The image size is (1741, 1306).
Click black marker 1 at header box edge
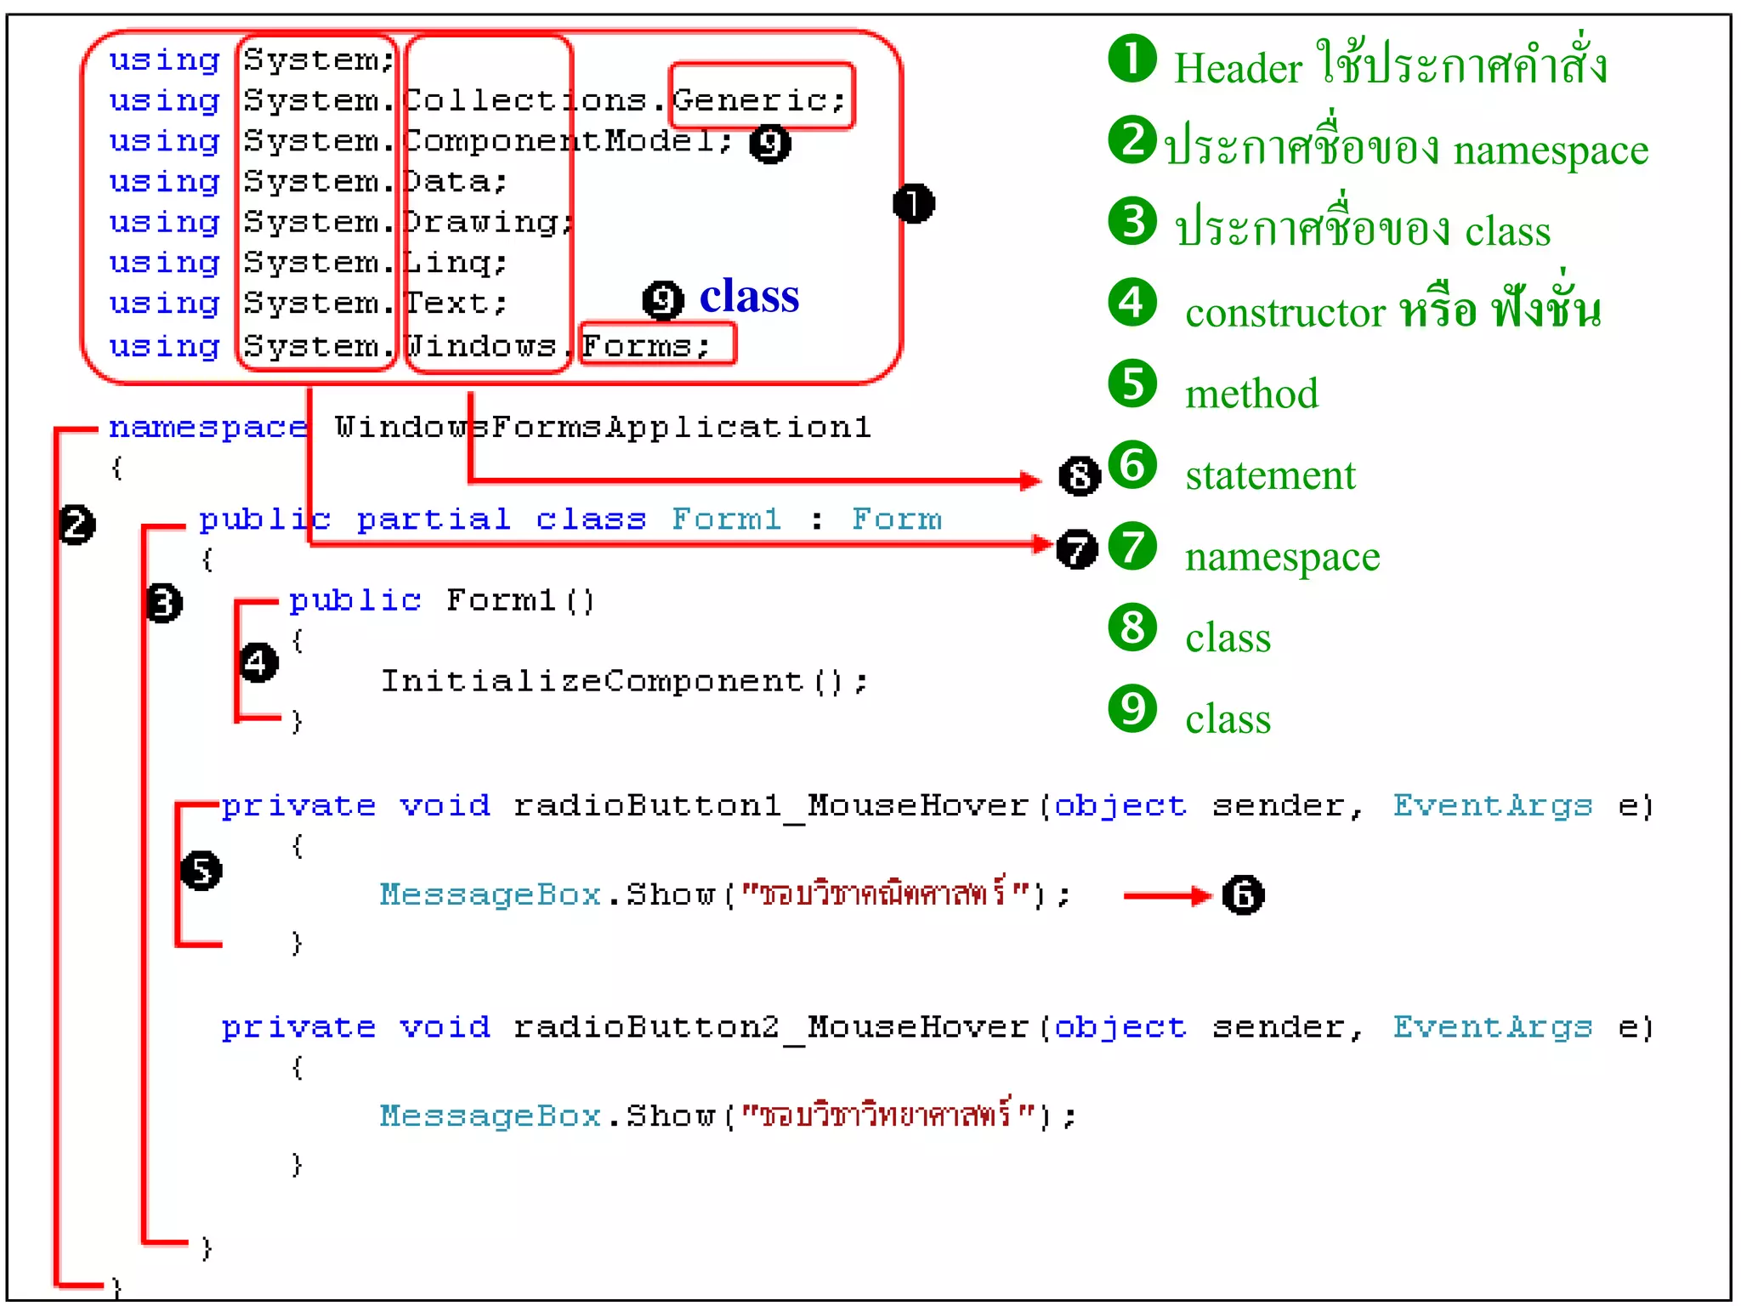click(x=914, y=204)
